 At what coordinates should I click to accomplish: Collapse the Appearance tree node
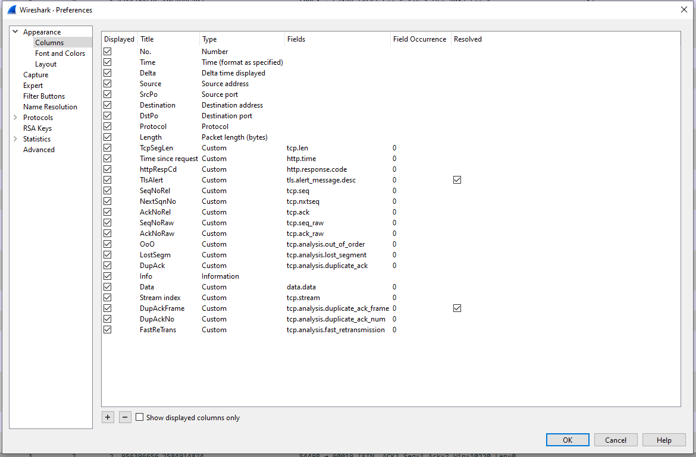(15, 32)
